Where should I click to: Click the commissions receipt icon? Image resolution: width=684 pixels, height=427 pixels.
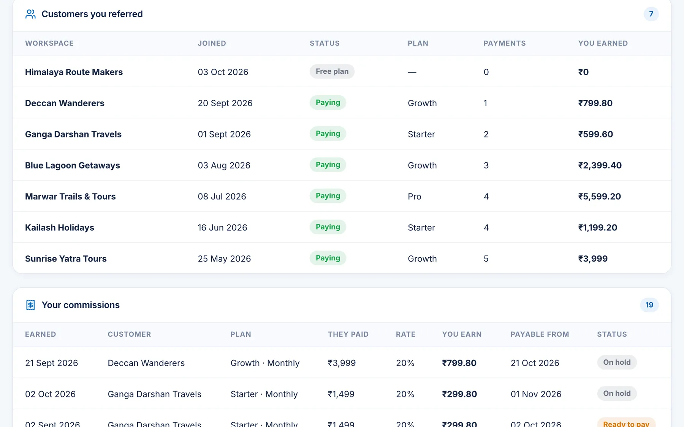[30, 305]
